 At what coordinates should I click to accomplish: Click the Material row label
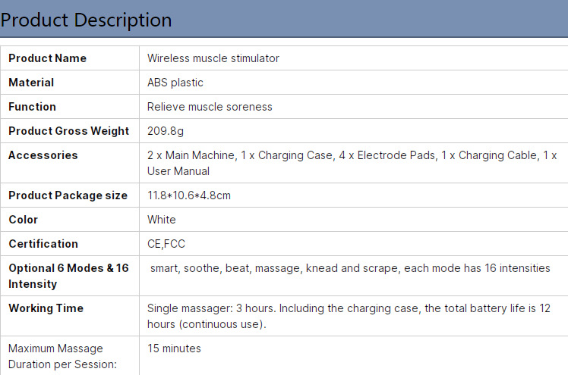(x=31, y=83)
